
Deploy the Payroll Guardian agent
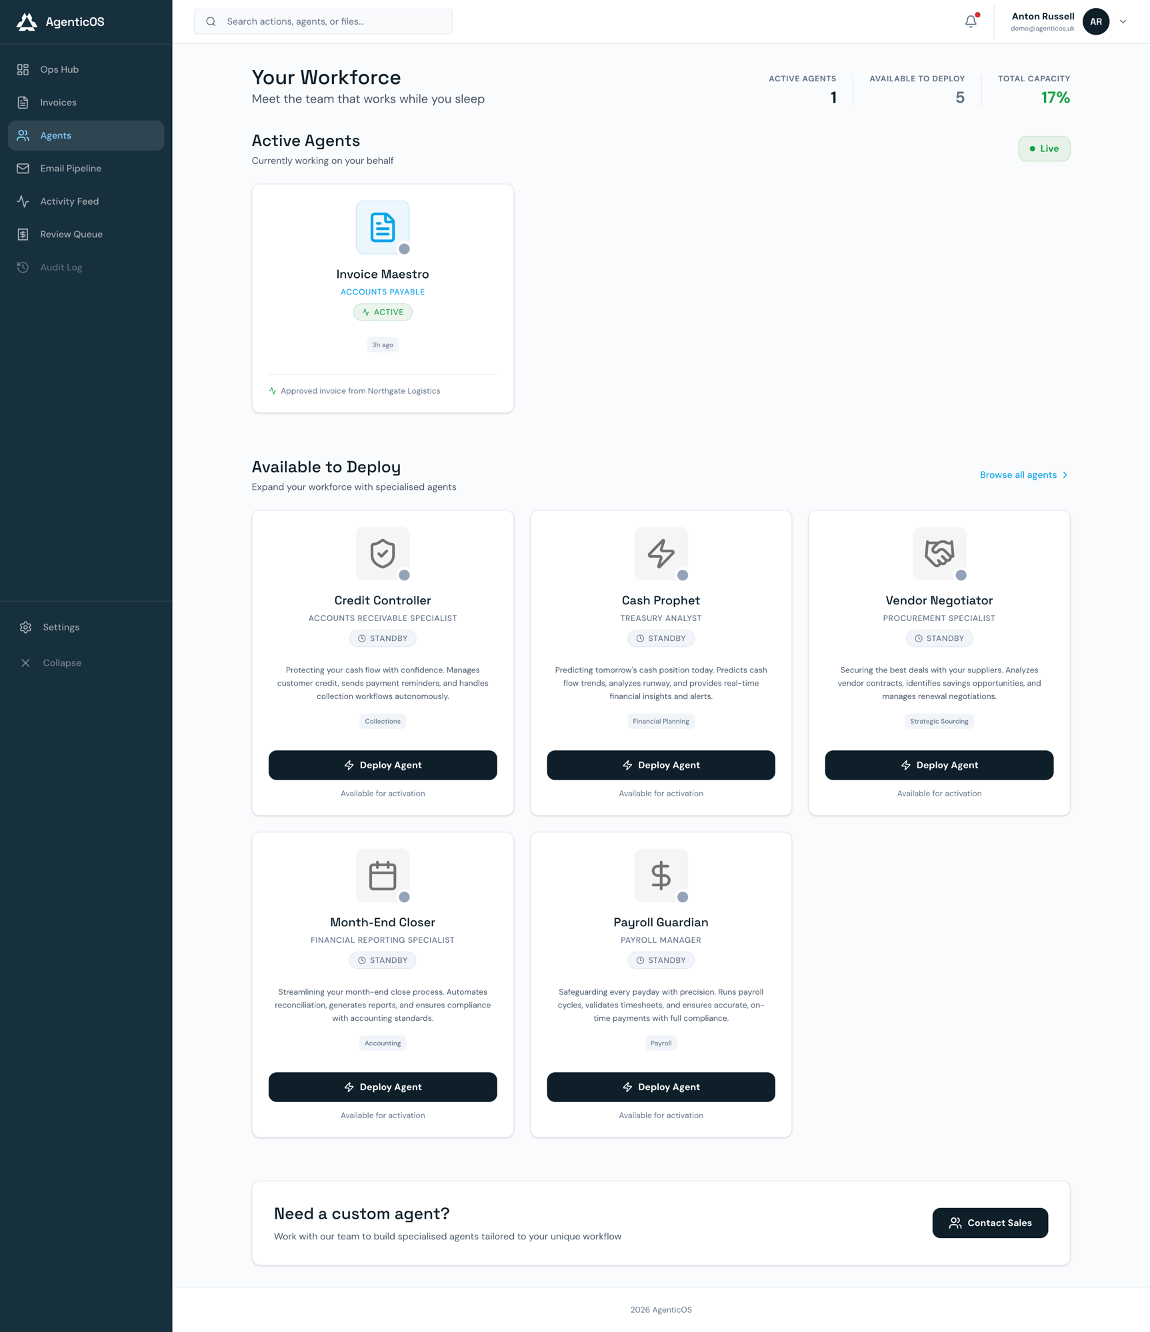(x=661, y=1087)
